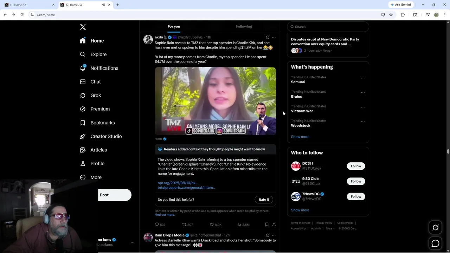
Task: Switch to the For you tab
Action: pyautogui.click(x=174, y=26)
